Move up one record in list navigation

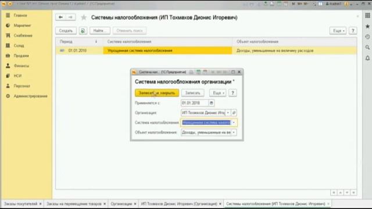point(340,193)
